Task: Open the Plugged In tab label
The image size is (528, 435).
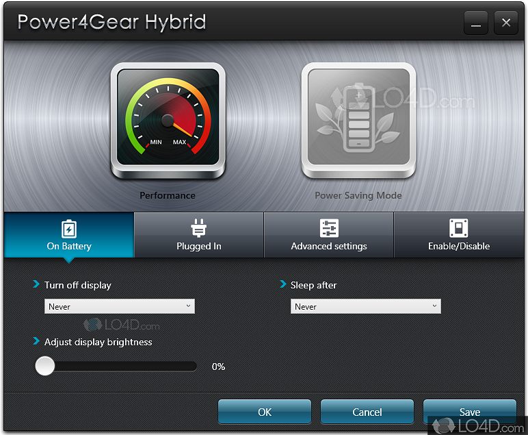Action: click(198, 246)
